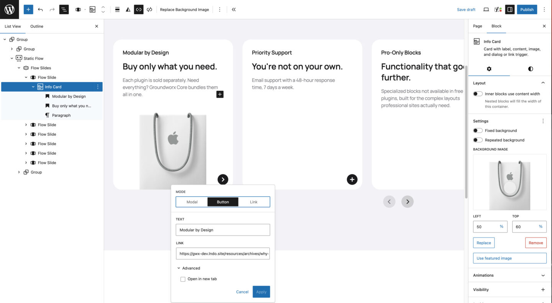Viewport: 552px width, 303px height.
Task: Open the WordPress logo menu
Action: point(9,10)
